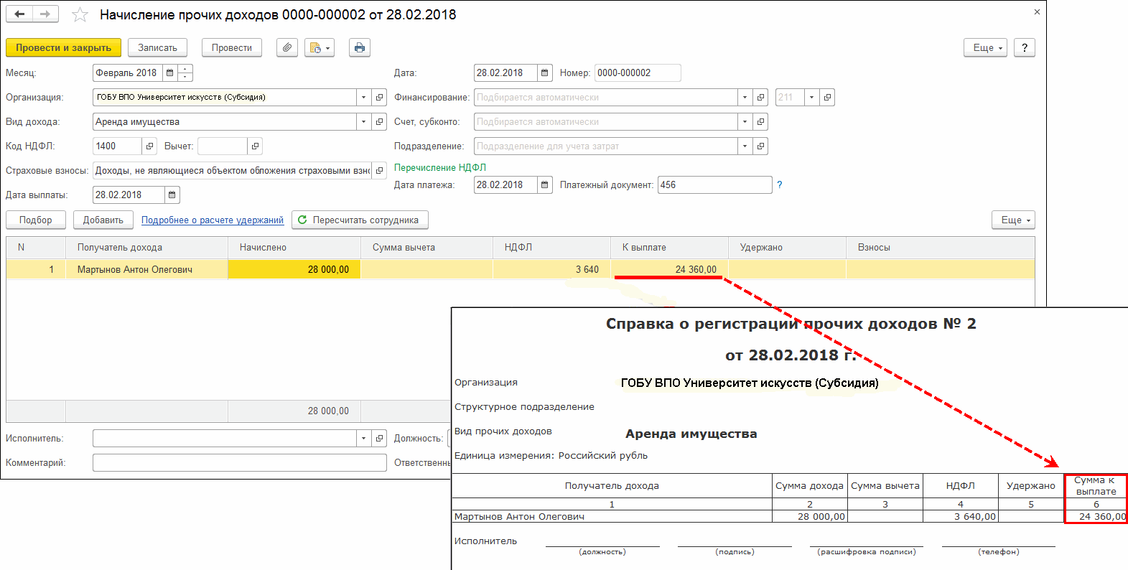The width and height of the screenshot is (1128, 570).
Task: Expand the Вид дохода dropdown
Action: (364, 121)
